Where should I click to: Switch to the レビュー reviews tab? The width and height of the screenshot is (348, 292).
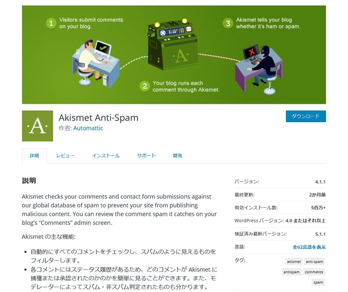coord(65,156)
